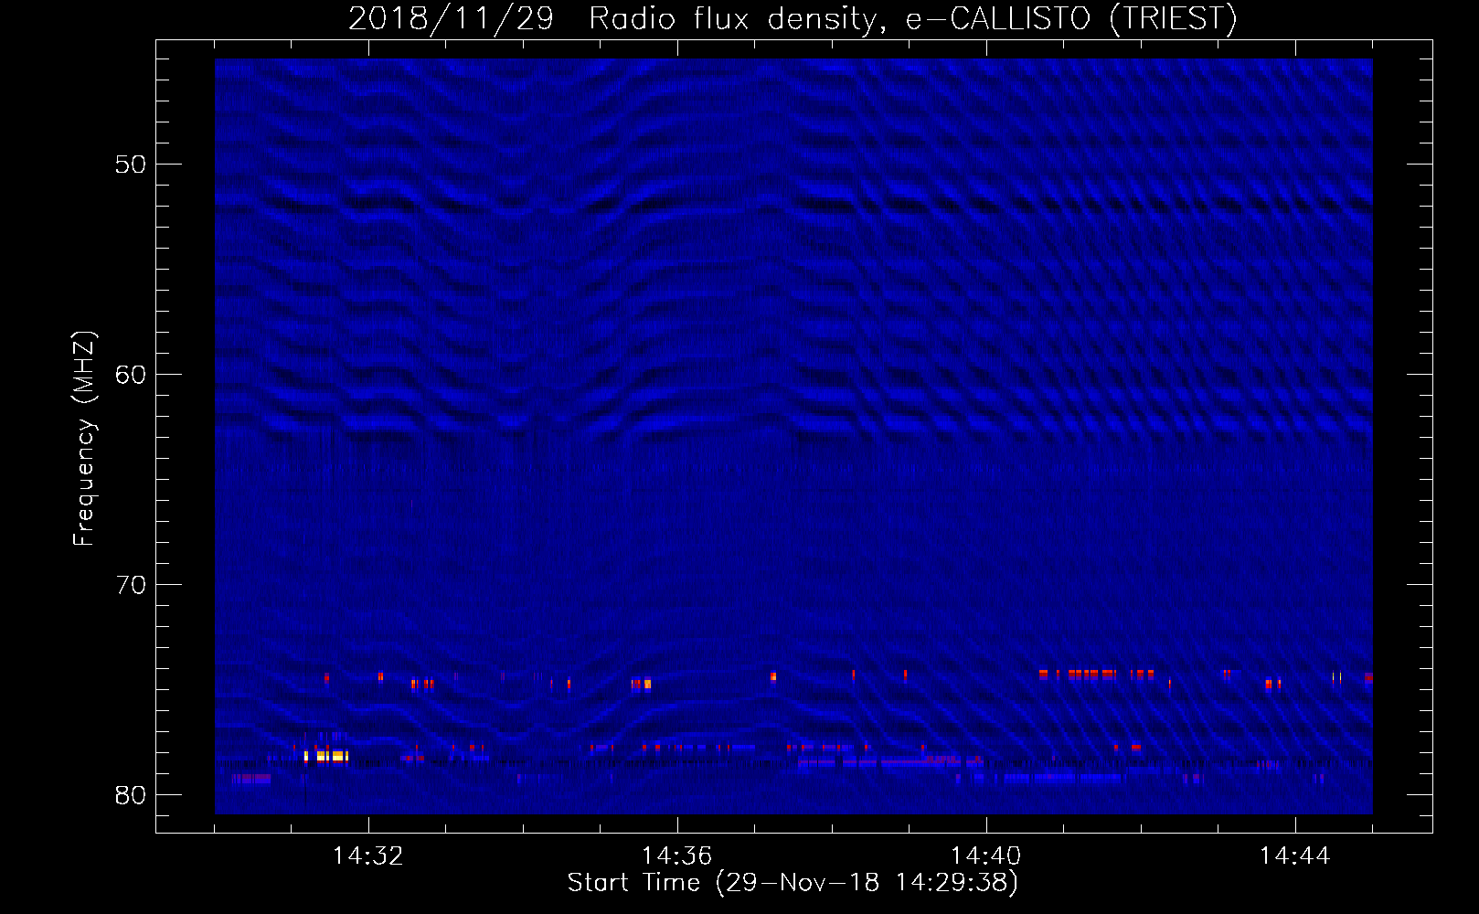
Task: Click the 60 frequency tick label
Action: pyautogui.click(x=131, y=375)
